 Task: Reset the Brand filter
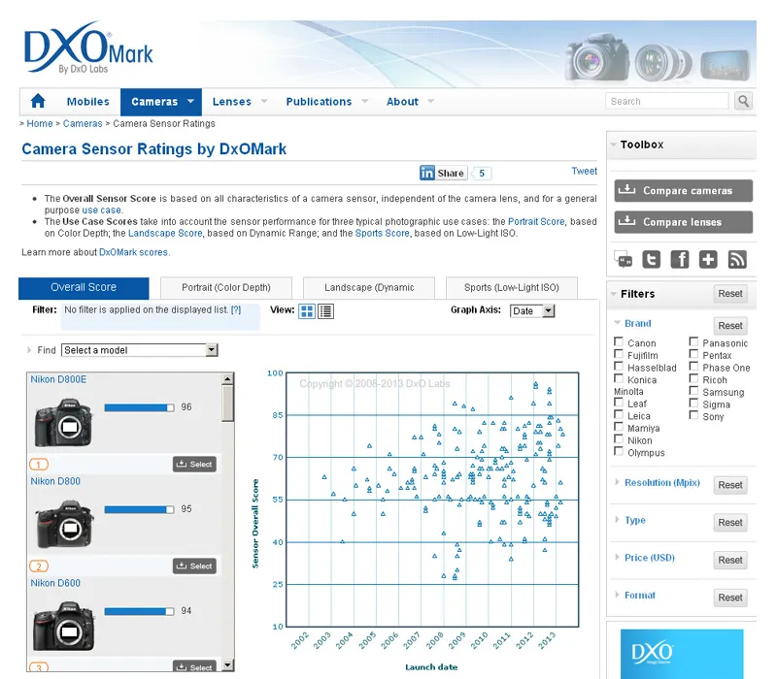[730, 326]
